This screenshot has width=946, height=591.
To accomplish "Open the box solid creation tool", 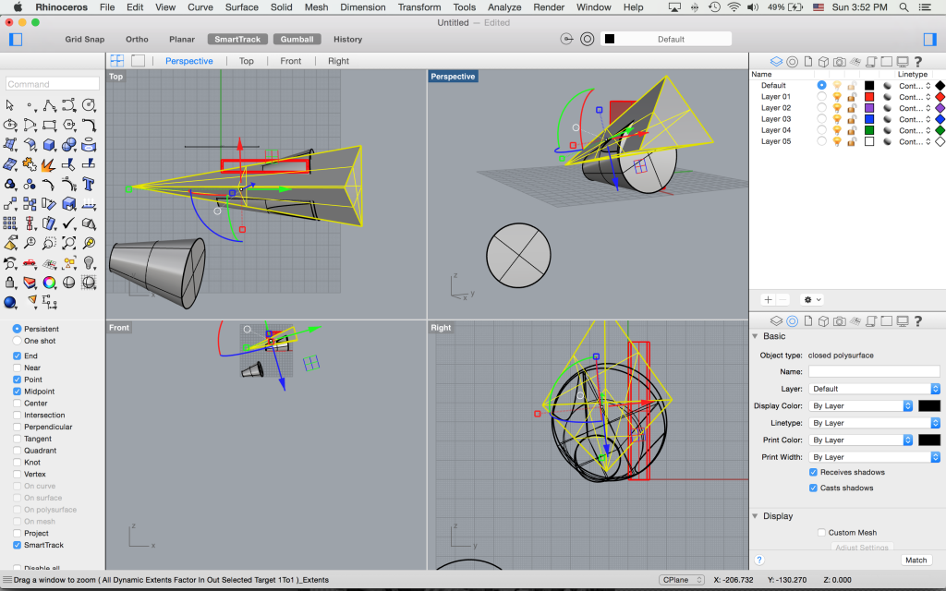I will pyautogui.click(x=50, y=145).
